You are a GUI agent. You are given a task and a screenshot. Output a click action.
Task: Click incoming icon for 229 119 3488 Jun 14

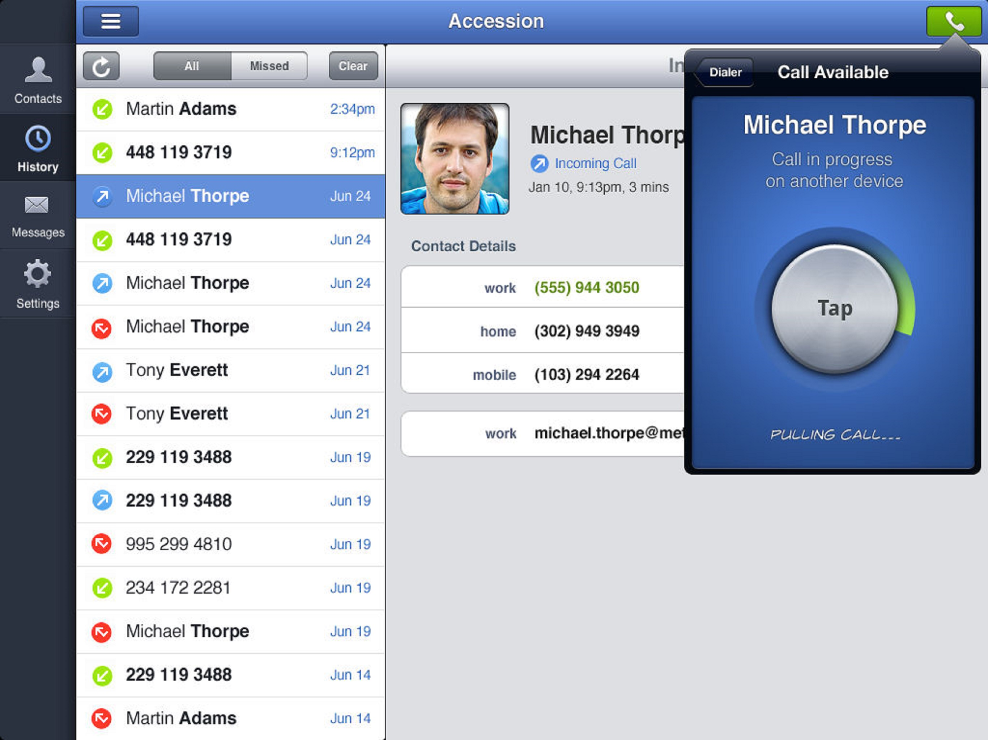tap(102, 675)
